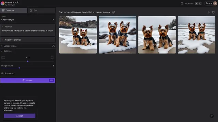Collapse the Prompt section

point(2,26)
